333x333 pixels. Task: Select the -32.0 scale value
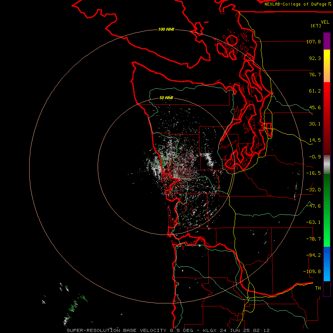[313, 190]
